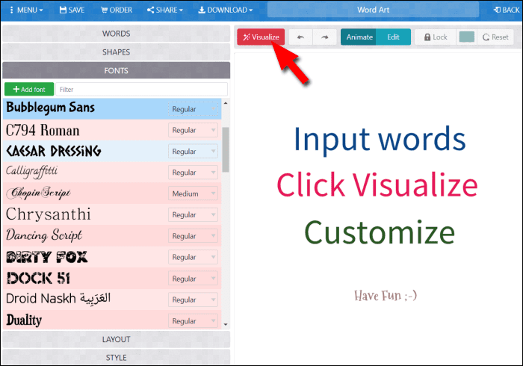Switch to Edit mode
523x366 pixels.
click(393, 37)
